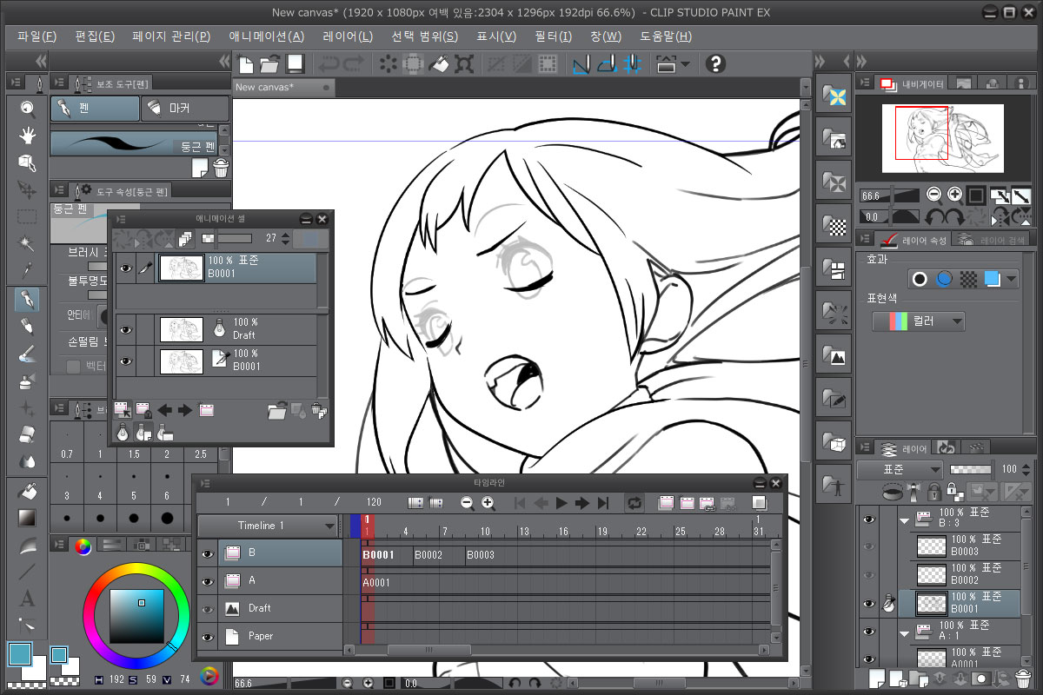Toggle loop playback in timeline
1043x695 pixels.
pos(634,503)
